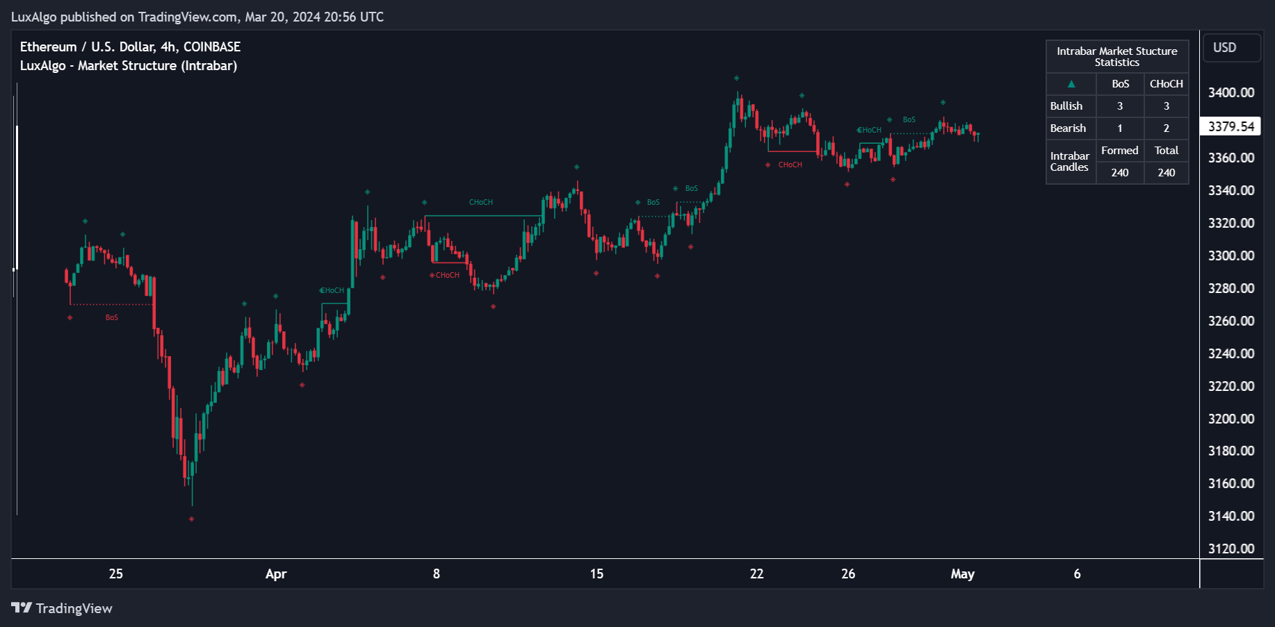Click the LuxAlgo - Market Structure (Intrabar) indicator name
Screen dimensions: 1275x627
coord(129,65)
